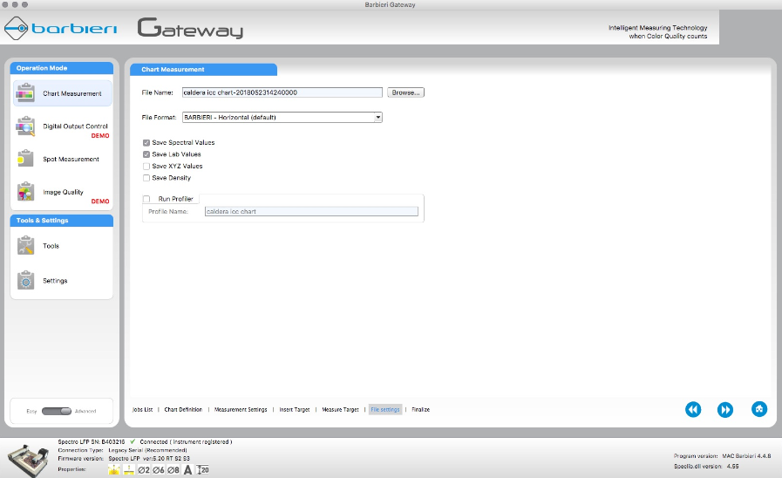The image size is (782, 478).
Task: Go forward to next step arrow
Action: [x=725, y=410]
